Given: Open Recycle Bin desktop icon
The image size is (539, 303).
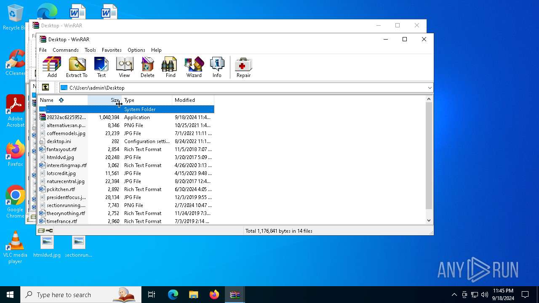Looking at the screenshot, I should pyautogui.click(x=15, y=18).
